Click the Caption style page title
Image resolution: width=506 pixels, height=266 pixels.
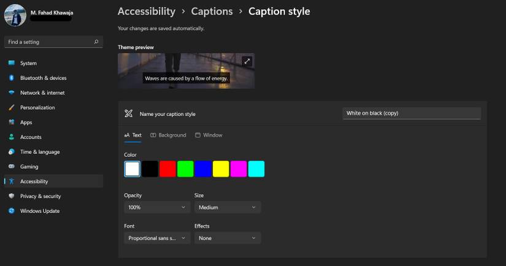tap(279, 11)
